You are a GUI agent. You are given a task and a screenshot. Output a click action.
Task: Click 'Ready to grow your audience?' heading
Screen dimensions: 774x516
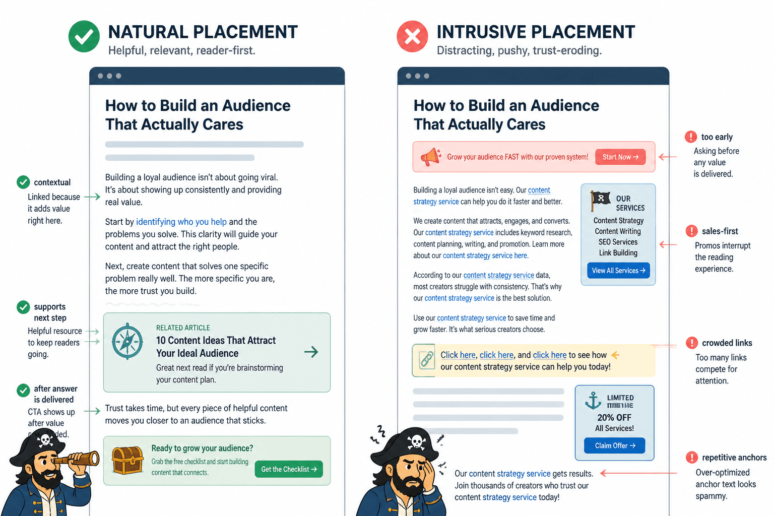click(202, 448)
